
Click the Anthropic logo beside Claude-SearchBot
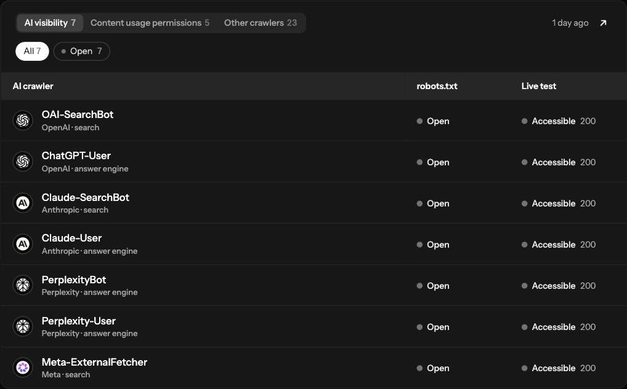[x=23, y=203]
